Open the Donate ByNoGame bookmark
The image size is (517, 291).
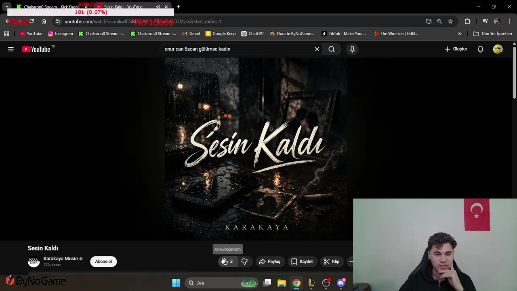pos(292,34)
